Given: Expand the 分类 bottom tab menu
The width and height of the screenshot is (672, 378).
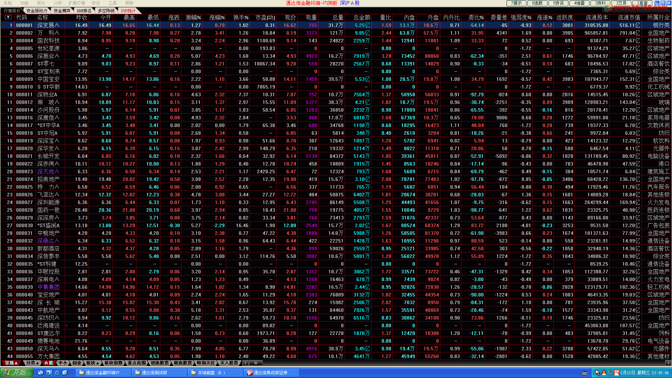Looking at the screenshot, I should [x=33, y=363].
